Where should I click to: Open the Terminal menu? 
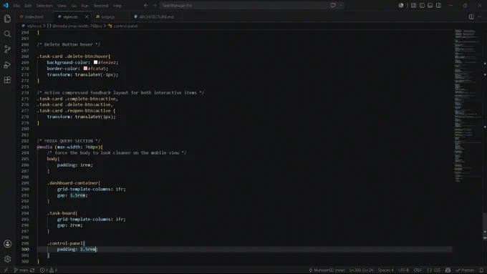click(101, 6)
